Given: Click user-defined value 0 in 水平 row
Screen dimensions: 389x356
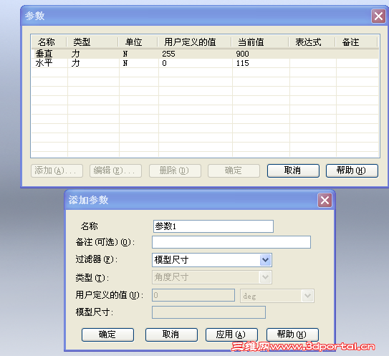Looking at the screenshot, I should pos(165,63).
